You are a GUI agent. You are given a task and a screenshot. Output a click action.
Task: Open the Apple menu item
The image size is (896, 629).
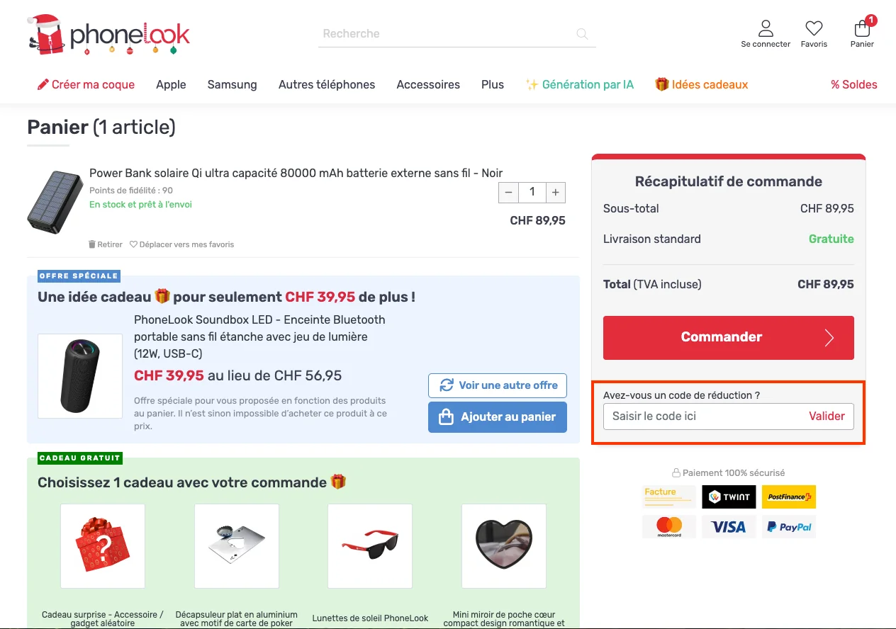pyautogui.click(x=171, y=84)
